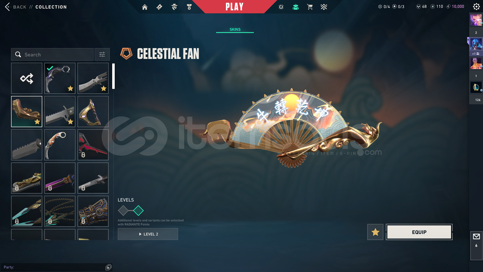Open the Home icon in top navigation

pos(145,7)
